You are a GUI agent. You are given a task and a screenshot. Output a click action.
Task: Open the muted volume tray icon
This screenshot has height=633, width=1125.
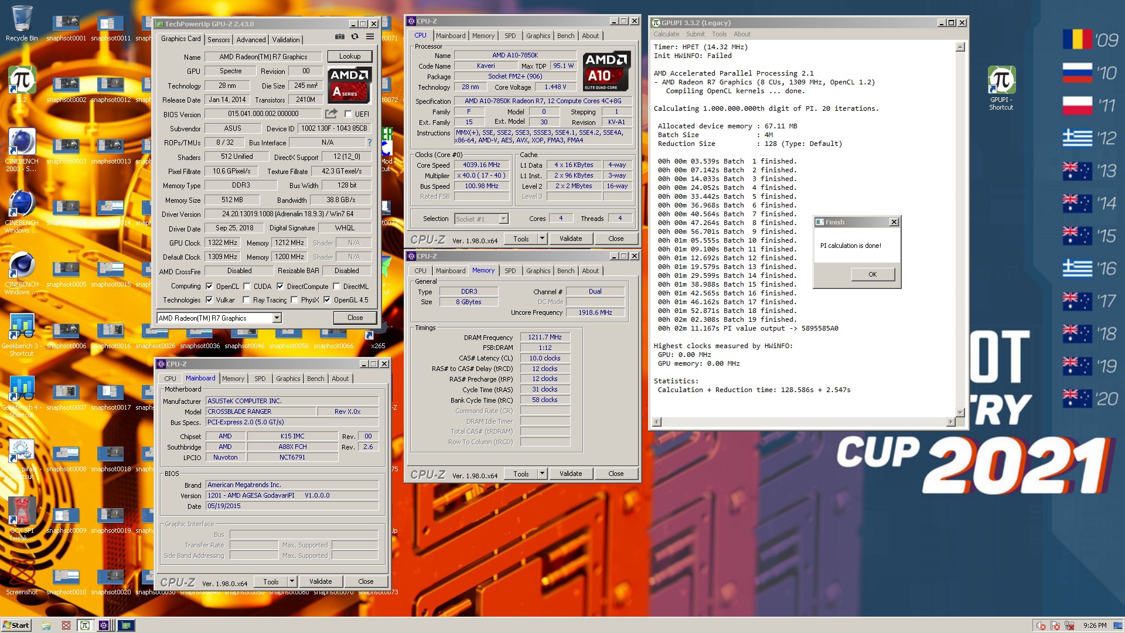[1041, 625]
